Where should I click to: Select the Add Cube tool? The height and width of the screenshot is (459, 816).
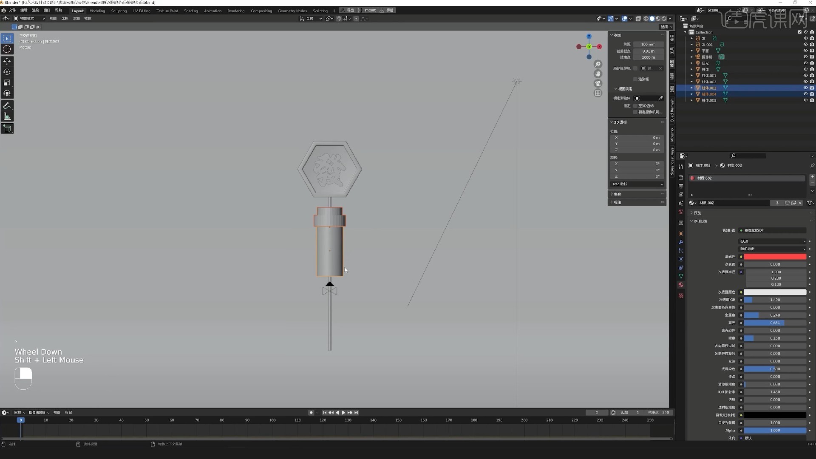7,128
